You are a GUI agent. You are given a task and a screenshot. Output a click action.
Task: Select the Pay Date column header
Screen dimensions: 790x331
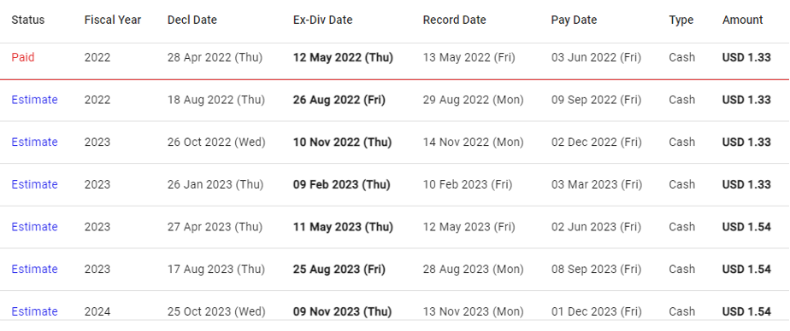pos(574,20)
